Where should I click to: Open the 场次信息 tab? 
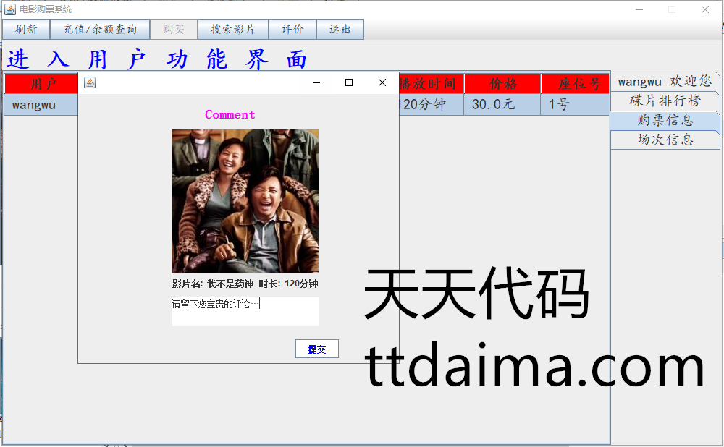pyautogui.click(x=665, y=140)
